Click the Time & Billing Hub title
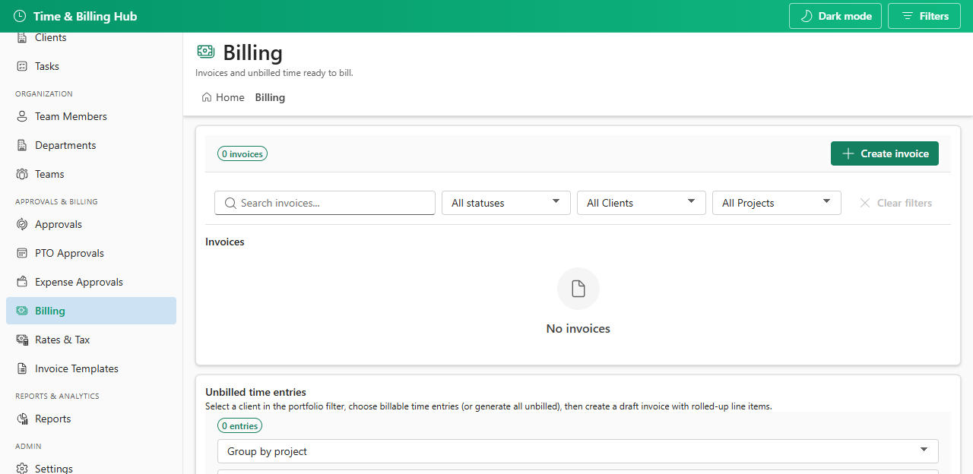This screenshot has height=474, width=973. (x=85, y=16)
